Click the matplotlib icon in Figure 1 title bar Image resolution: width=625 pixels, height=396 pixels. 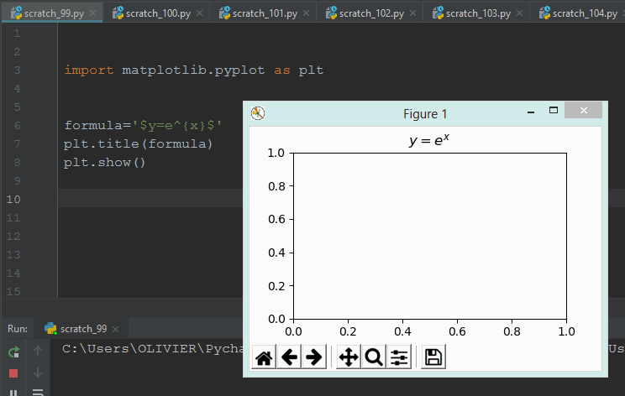pos(258,113)
